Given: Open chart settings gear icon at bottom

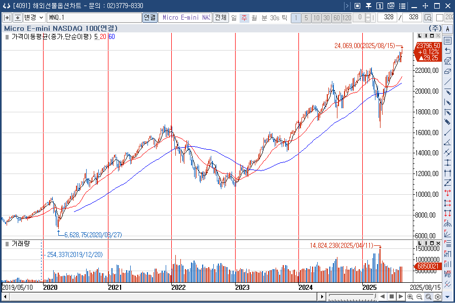Looking at the screenshot, I should (438, 296).
